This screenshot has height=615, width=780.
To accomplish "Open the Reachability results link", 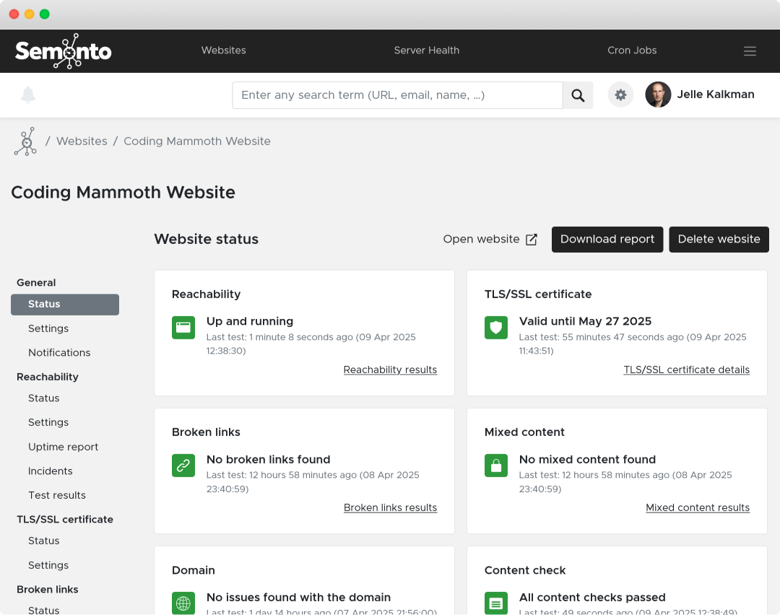I will 390,370.
